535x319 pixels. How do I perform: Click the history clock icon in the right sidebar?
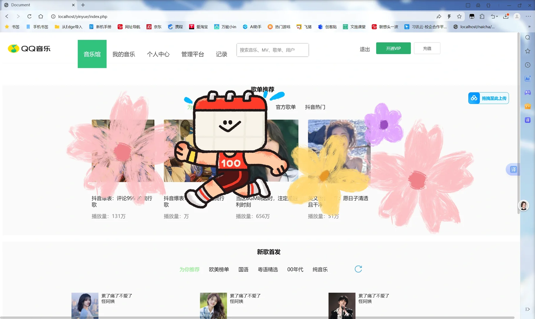coord(527,65)
